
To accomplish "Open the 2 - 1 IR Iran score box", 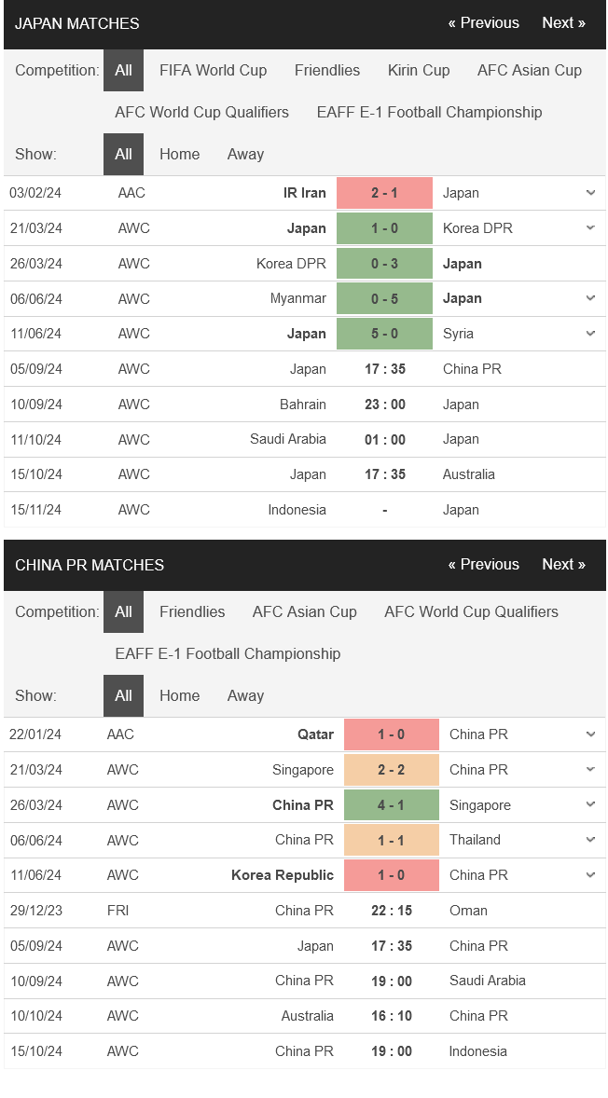I will [384, 193].
